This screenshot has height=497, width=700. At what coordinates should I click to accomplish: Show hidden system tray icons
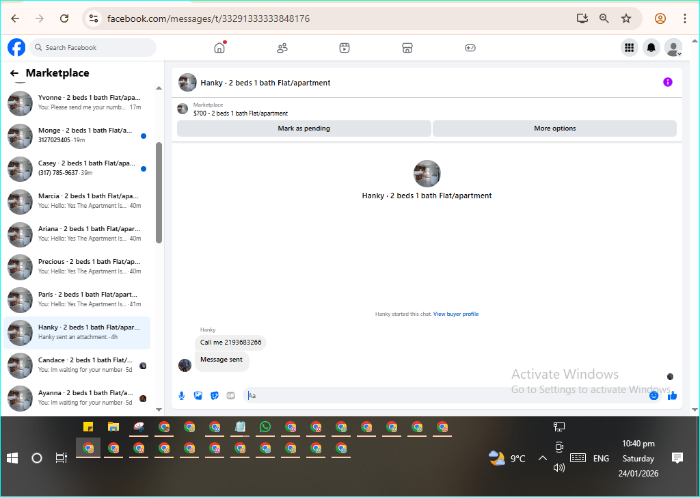(542, 458)
